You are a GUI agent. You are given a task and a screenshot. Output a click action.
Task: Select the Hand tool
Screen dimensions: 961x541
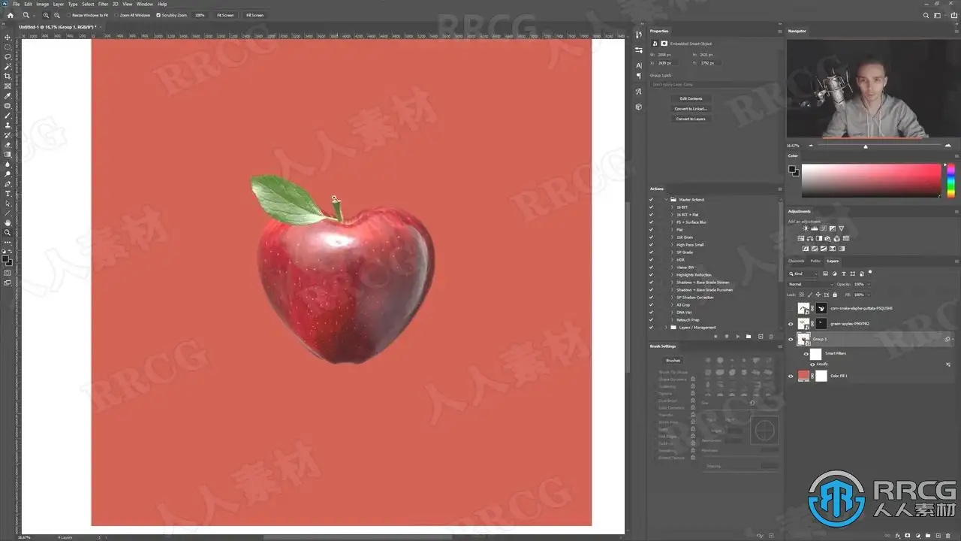pos(8,222)
